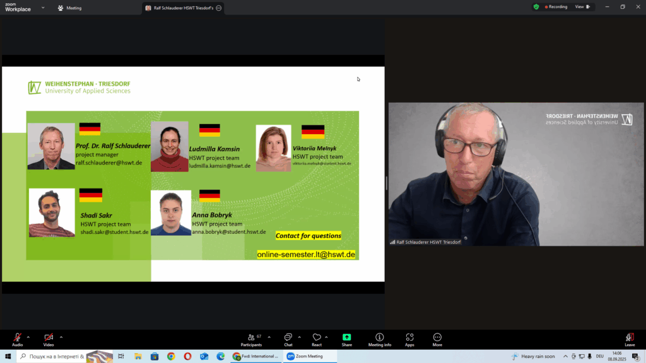The width and height of the screenshot is (646, 363).
Task: Turn on the Video camera
Action: tap(49, 338)
